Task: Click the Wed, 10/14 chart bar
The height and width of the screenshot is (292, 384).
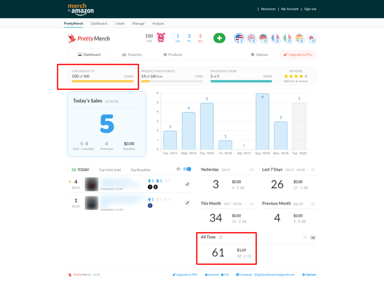Action: pyautogui.click(x=189, y=131)
